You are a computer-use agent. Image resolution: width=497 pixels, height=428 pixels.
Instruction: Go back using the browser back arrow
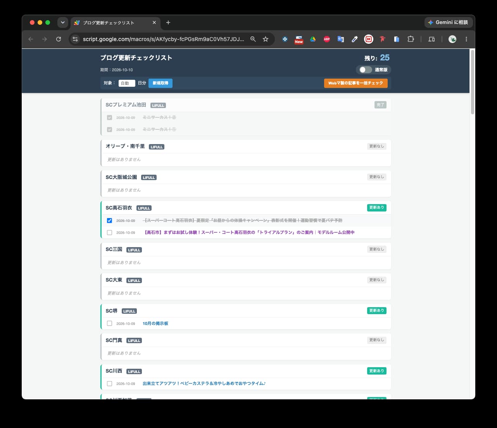31,39
